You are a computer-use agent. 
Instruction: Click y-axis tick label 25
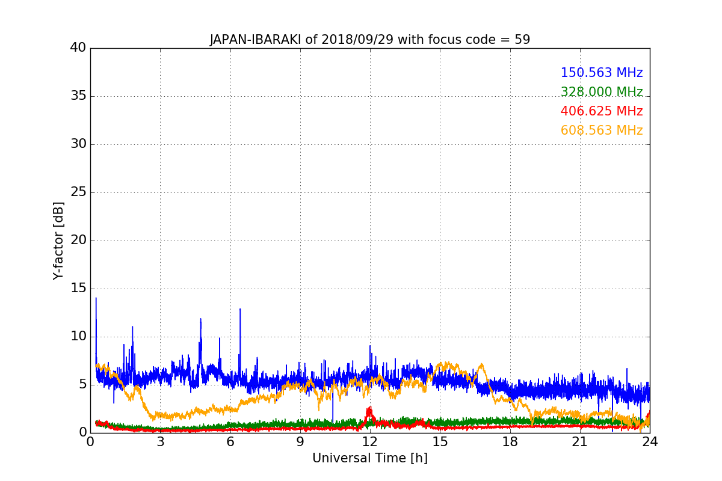click(x=78, y=192)
